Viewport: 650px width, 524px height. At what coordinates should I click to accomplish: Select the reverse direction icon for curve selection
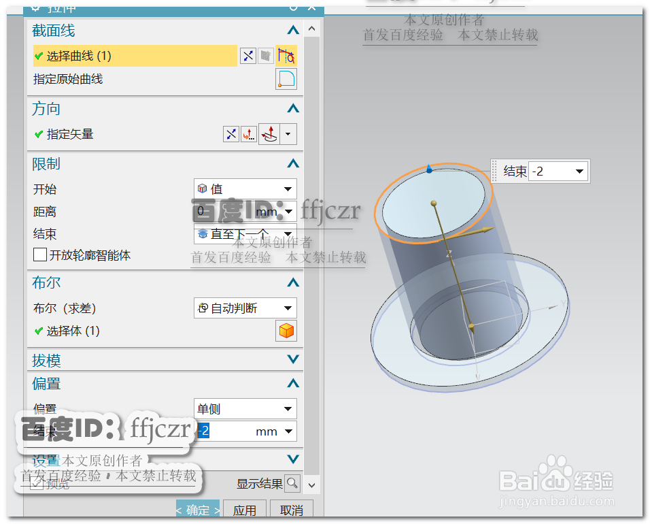pyautogui.click(x=249, y=56)
